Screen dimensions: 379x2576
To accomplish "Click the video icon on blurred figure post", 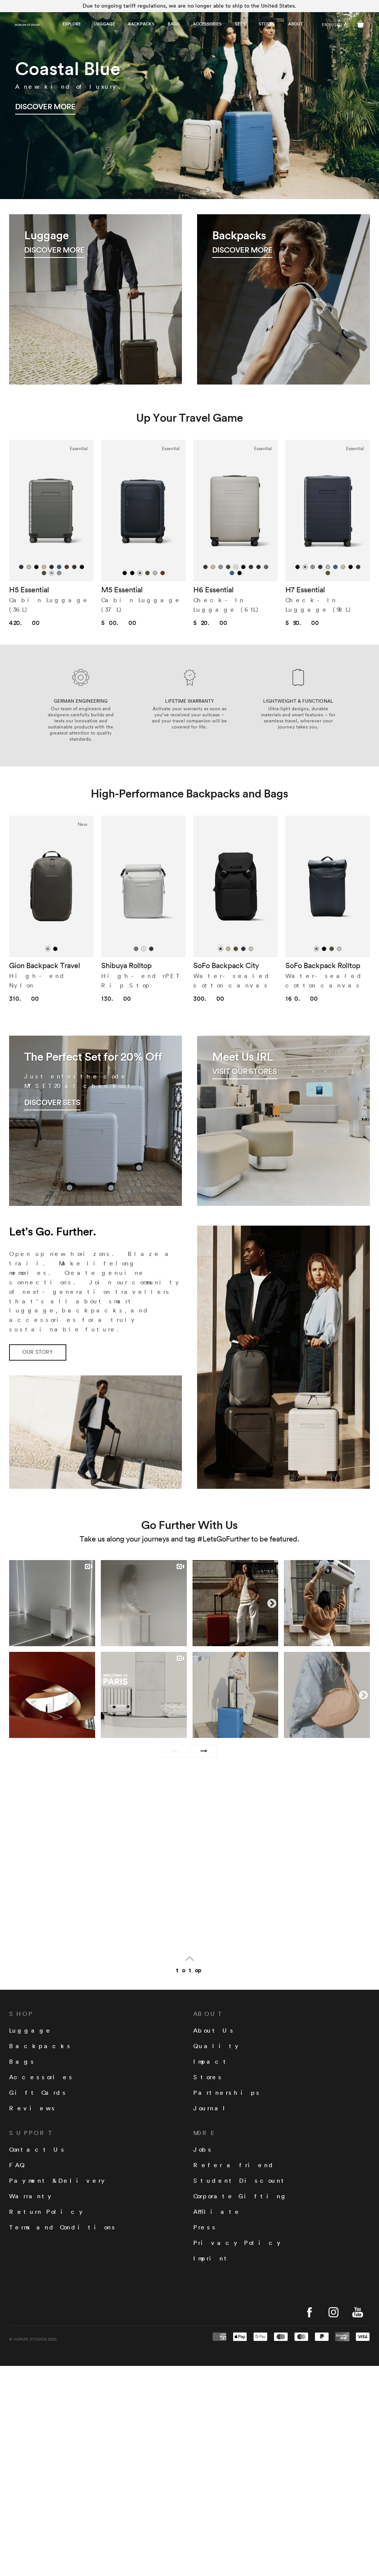I will 180,1566.
